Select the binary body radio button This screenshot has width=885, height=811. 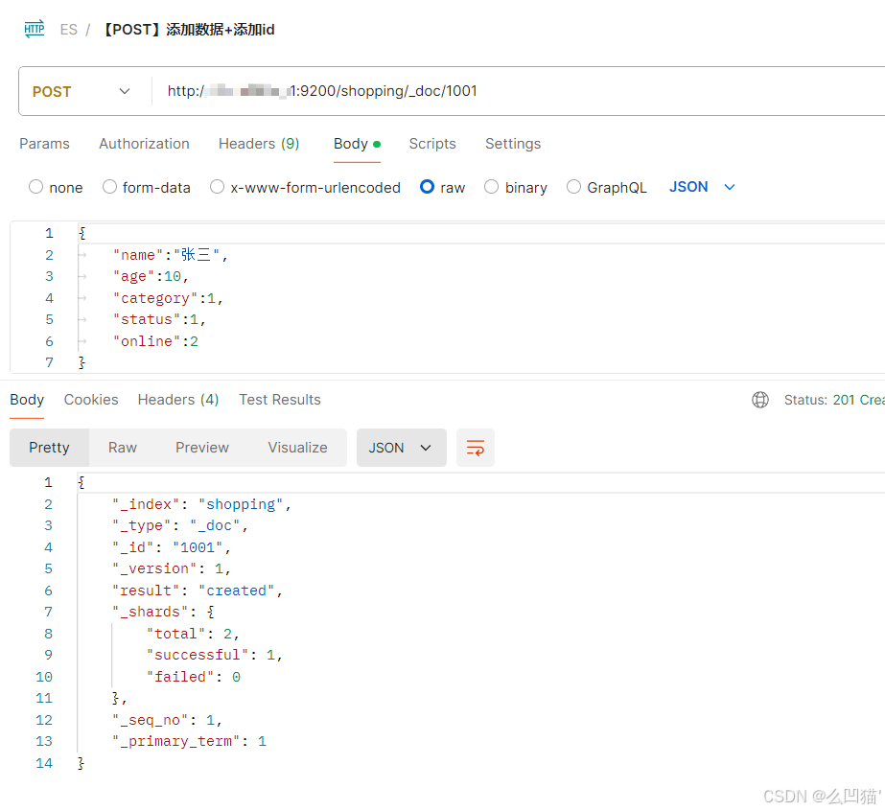(492, 187)
